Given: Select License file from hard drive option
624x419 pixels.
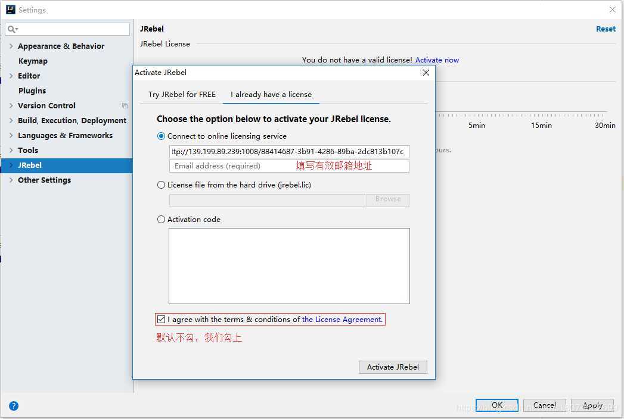Looking at the screenshot, I should (x=161, y=185).
